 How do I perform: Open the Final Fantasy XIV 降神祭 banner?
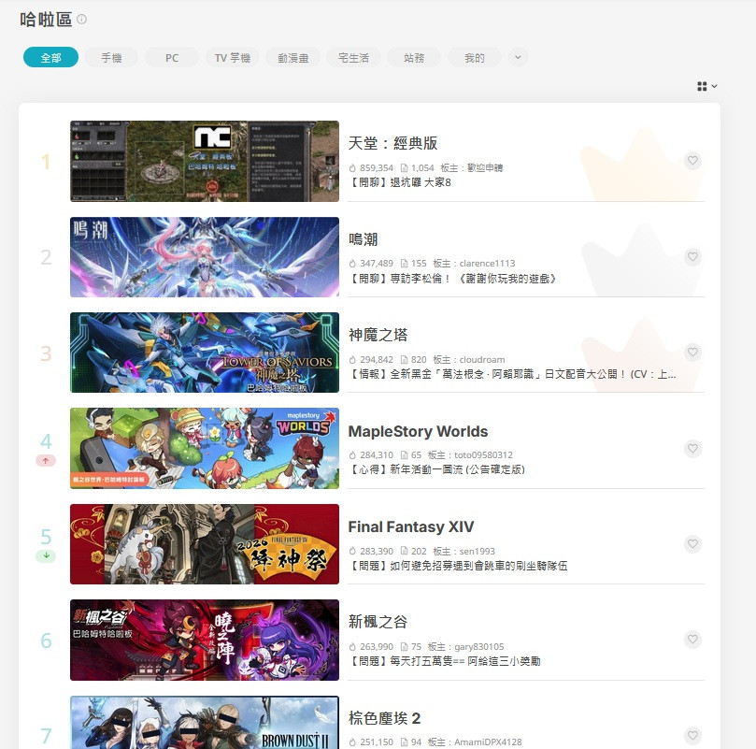tap(205, 544)
